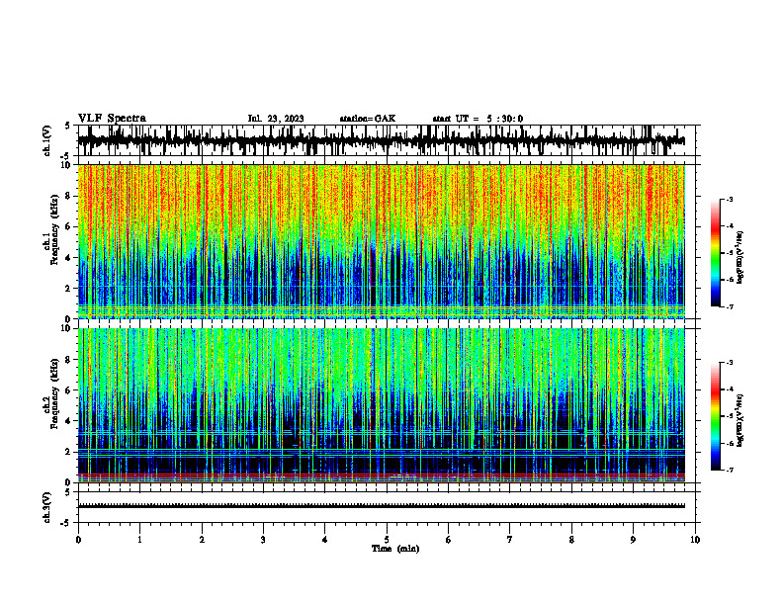Click time axis tick label "2"
The image size is (783, 605).
(x=202, y=540)
